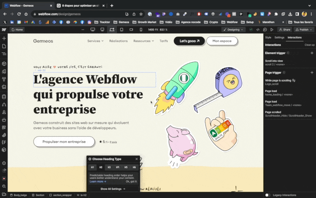Image resolution: width=316 pixels, height=198 pixels.
Task: Open the Designing mode dropdown
Action: pyautogui.click(x=233, y=29)
